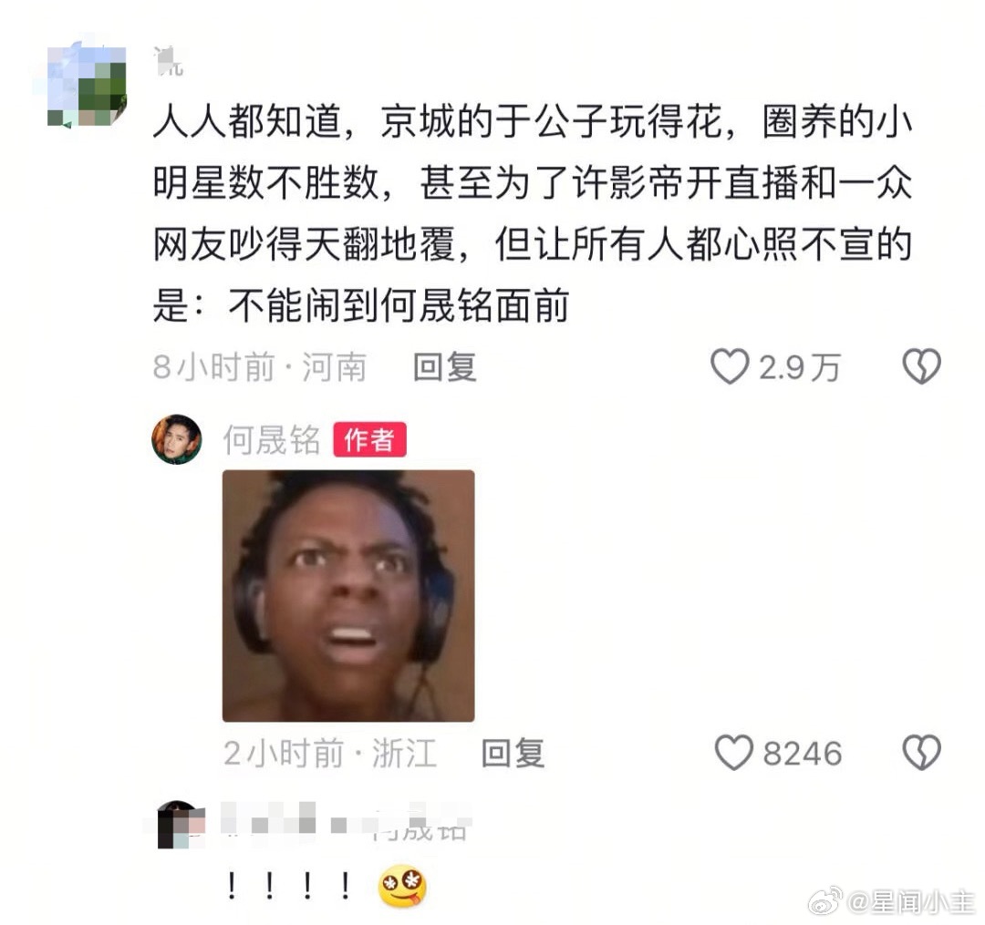Like 何晟铭's reply with 8246 likes
The width and height of the screenshot is (985, 925).
pyautogui.click(x=733, y=753)
